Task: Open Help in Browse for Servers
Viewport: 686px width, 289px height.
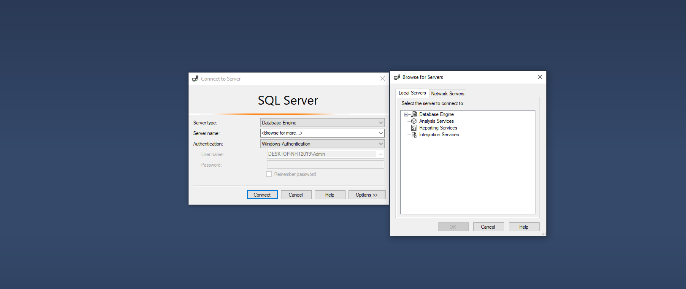Action: 524,227
